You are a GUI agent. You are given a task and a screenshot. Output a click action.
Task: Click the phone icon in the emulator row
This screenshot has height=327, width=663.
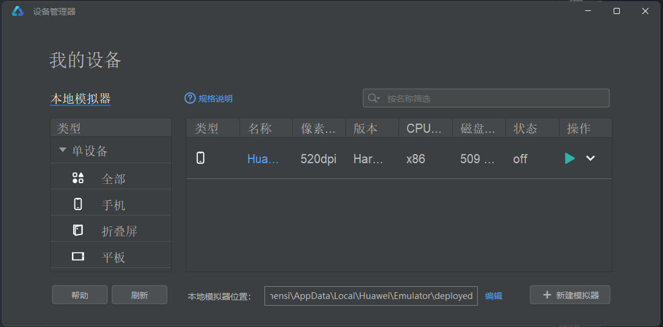coord(201,158)
